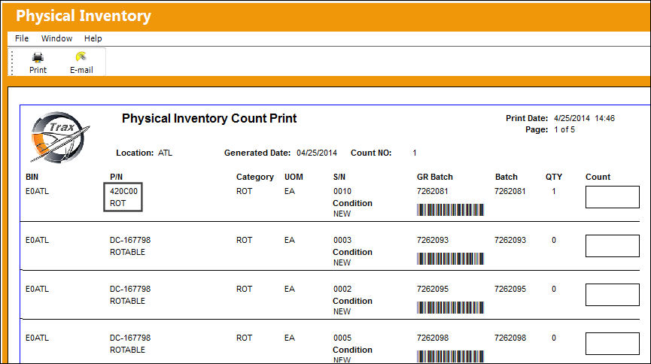This screenshot has width=651, height=364.
Task: Click the barcode under GR Batch 7262093
Action: pyautogui.click(x=451, y=259)
